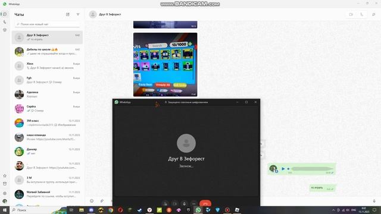Switch to WhatsApp in taskbar
This screenshot has width=381, height=214.
tap(198, 210)
